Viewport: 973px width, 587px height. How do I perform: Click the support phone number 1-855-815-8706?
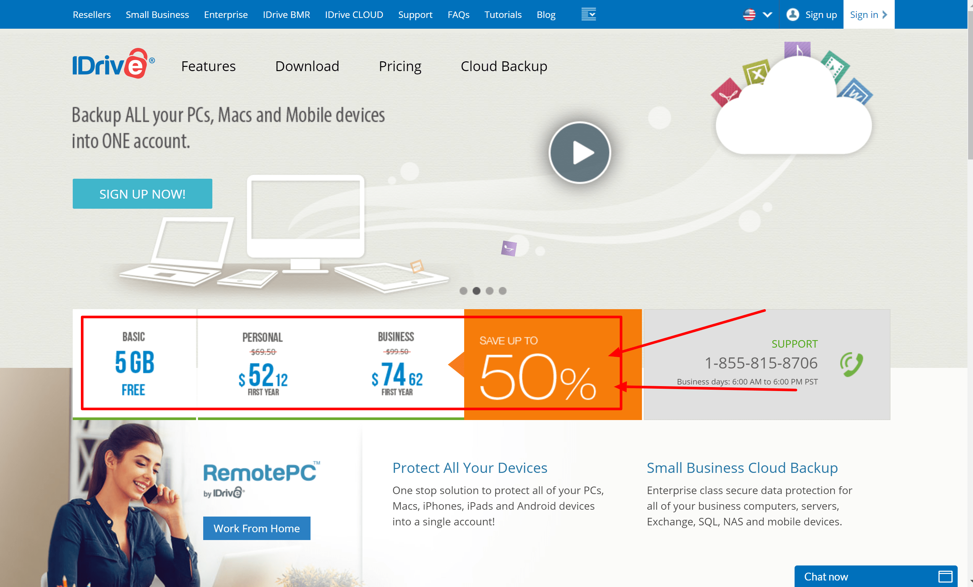761,363
